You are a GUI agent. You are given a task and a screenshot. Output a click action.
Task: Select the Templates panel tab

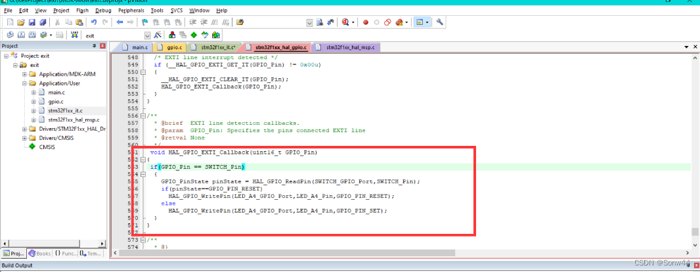pos(91,253)
